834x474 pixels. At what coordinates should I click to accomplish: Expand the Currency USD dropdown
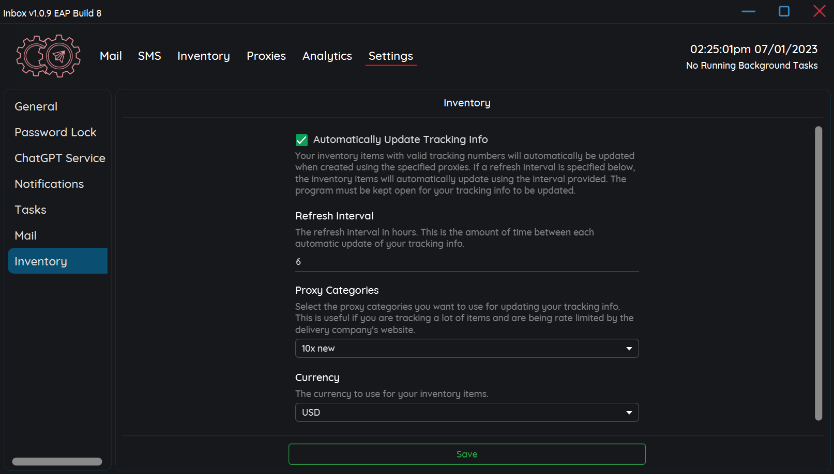466,413
